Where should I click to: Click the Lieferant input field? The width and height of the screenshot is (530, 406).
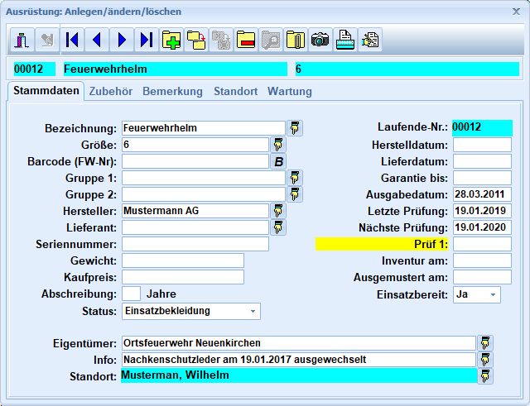click(195, 227)
